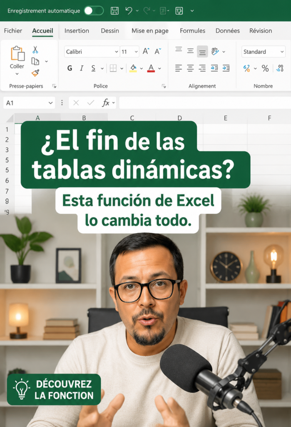Viewport: 291px width, 427px height.
Task: Click the decimal places icon
Action: tap(280, 68)
